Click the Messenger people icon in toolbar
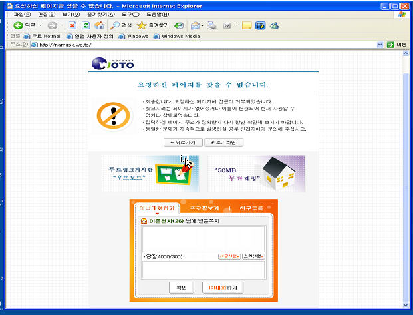Image resolution: width=413 pixels, height=315 pixels. [x=274, y=25]
